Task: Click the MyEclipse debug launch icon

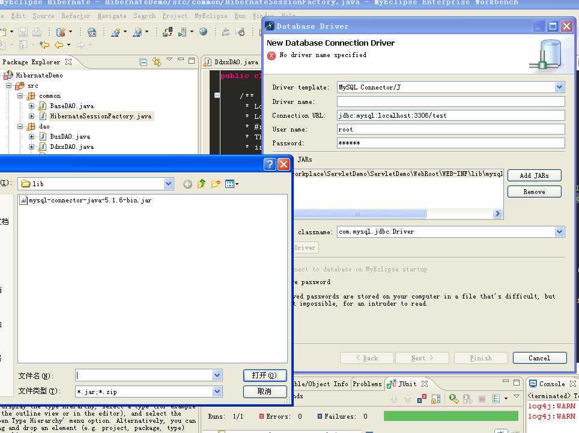Action: coord(61,32)
